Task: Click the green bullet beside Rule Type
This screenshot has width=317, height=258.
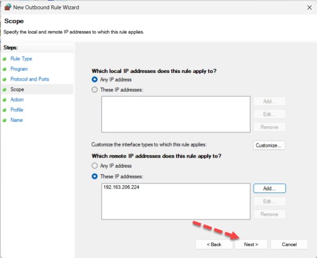Action: (5, 59)
